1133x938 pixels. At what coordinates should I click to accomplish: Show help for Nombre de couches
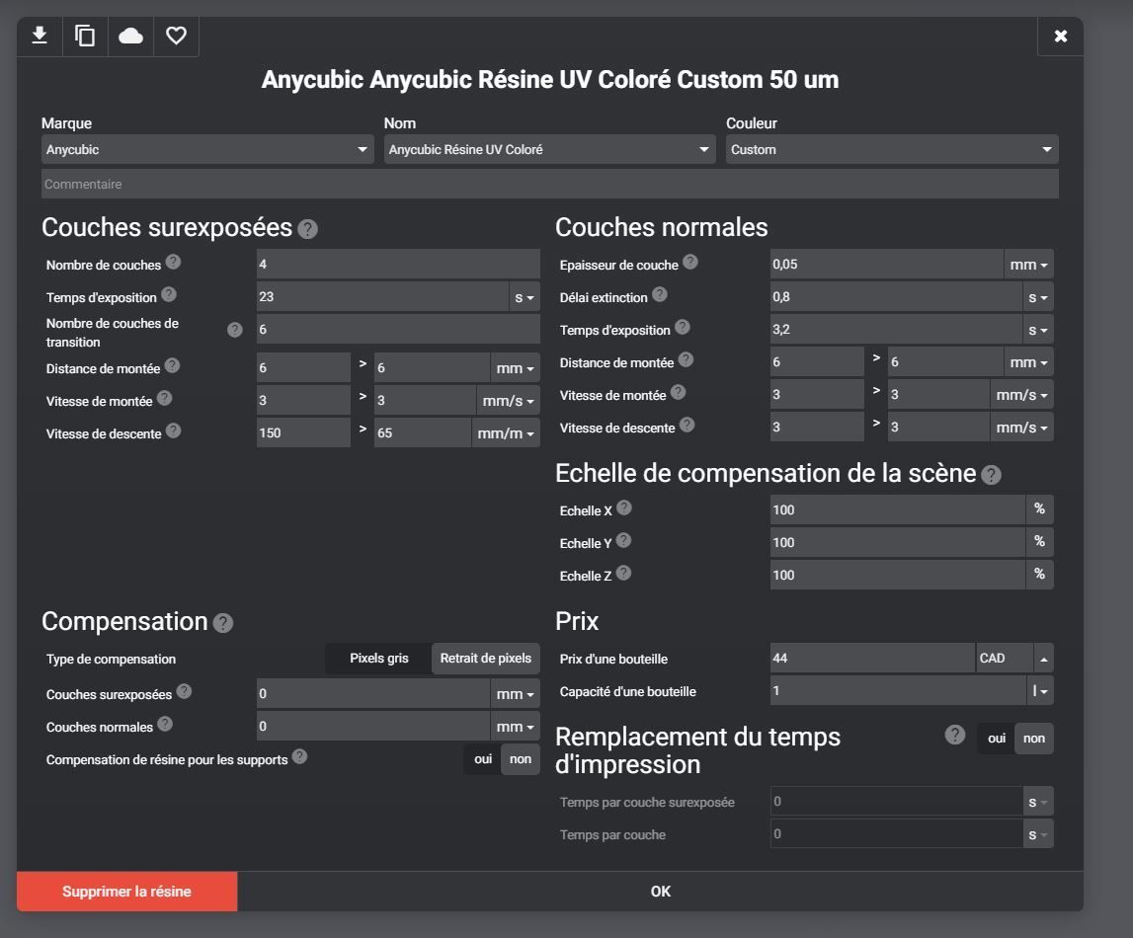click(173, 262)
